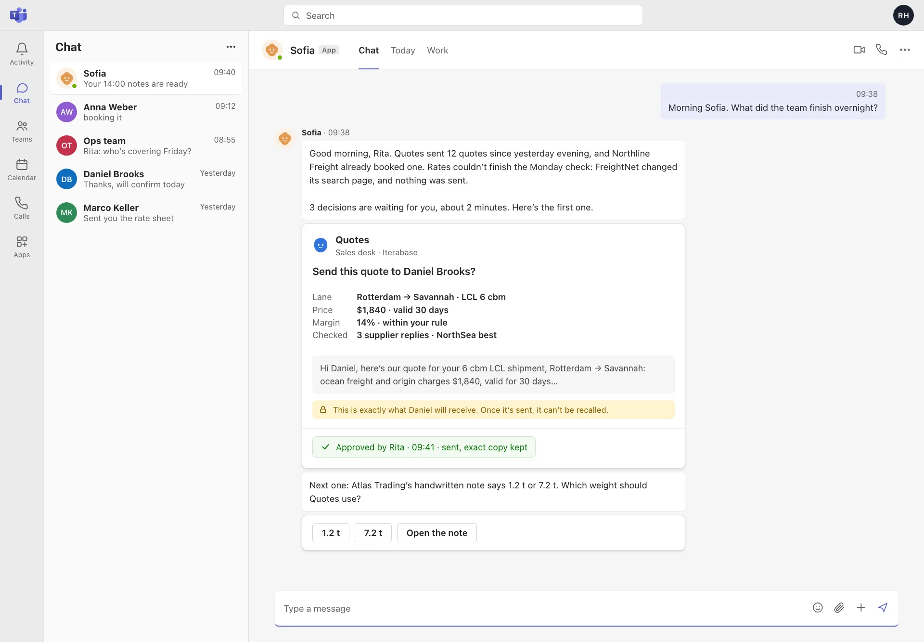Open Daniel Brooks' chat
Image resolution: width=924 pixels, height=642 pixels.
(146, 179)
